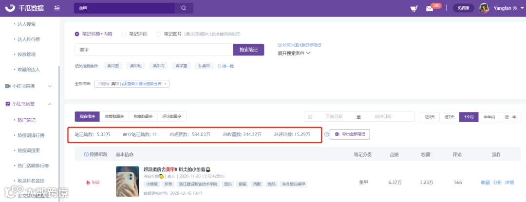Image resolution: width=526 pixels, height=202 pixels.
Task: Select the 笔记评论 radio option
Action: click(x=123, y=34)
